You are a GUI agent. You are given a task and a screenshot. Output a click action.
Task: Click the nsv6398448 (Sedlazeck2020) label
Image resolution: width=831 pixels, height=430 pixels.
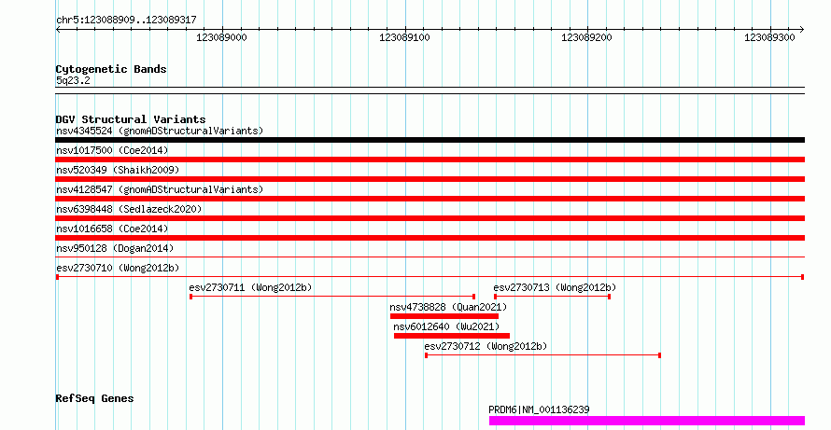coord(129,209)
